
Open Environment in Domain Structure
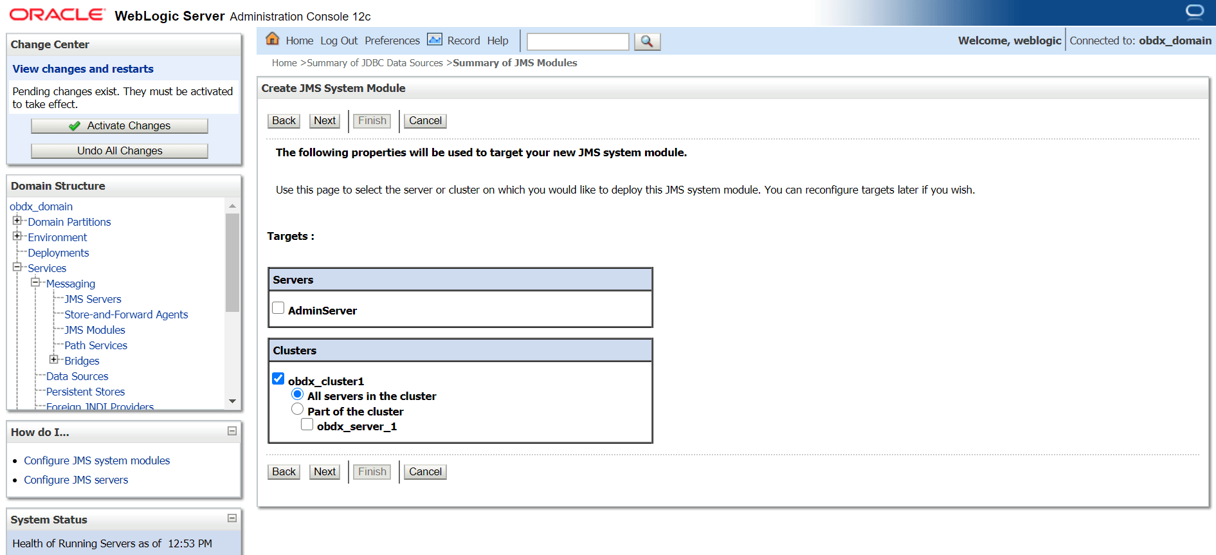[x=57, y=237]
